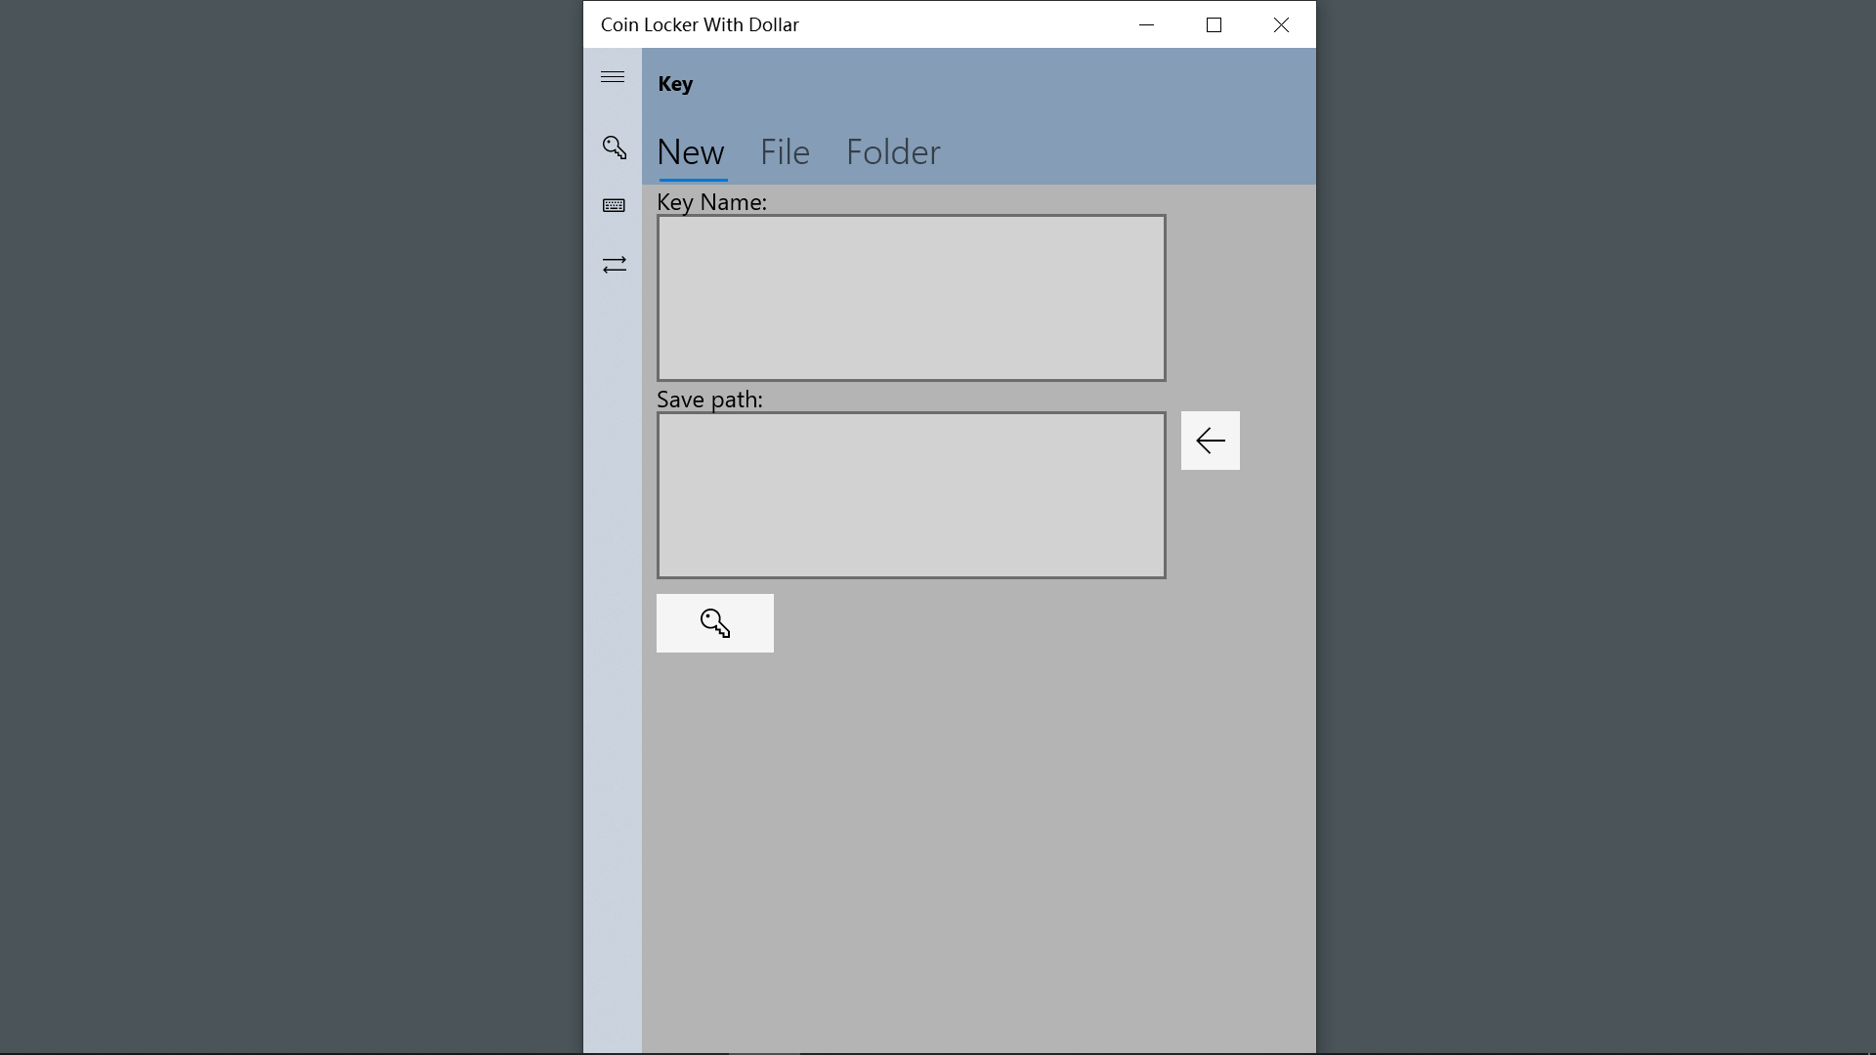Open the keyboard page in sidebar
The width and height of the screenshot is (1876, 1055).
[x=614, y=205]
